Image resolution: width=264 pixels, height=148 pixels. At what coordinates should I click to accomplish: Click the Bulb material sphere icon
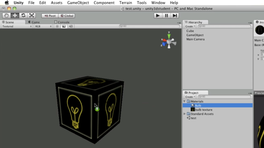(x=193, y=105)
